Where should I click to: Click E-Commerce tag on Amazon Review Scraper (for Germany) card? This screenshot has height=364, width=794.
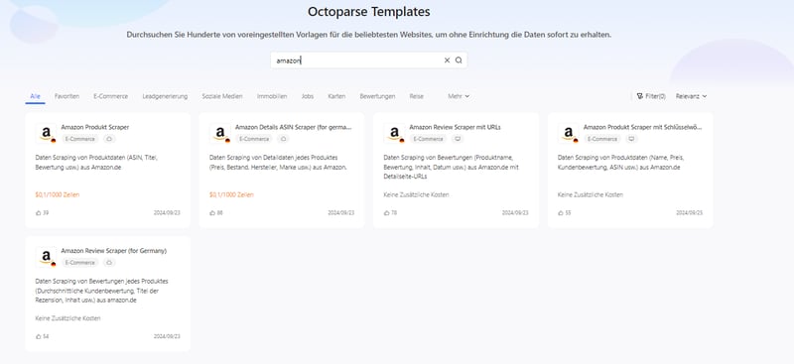[x=80, y=262]
